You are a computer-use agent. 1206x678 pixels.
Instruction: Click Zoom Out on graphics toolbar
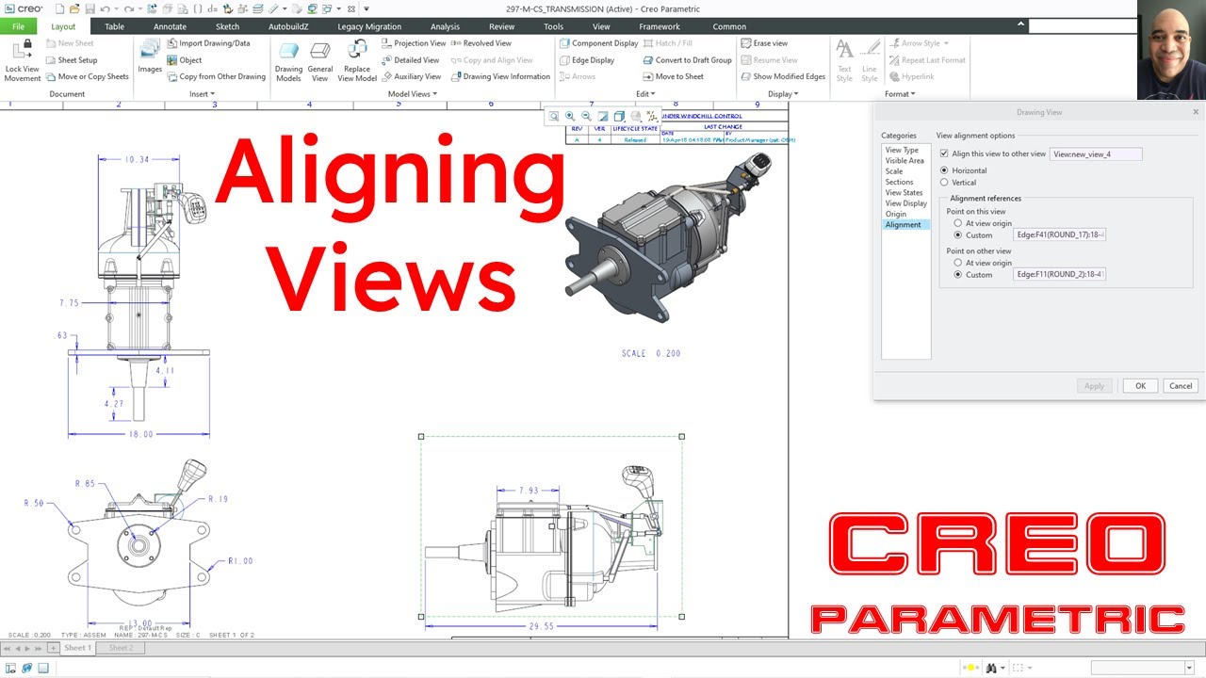click(x=586, y=116)
